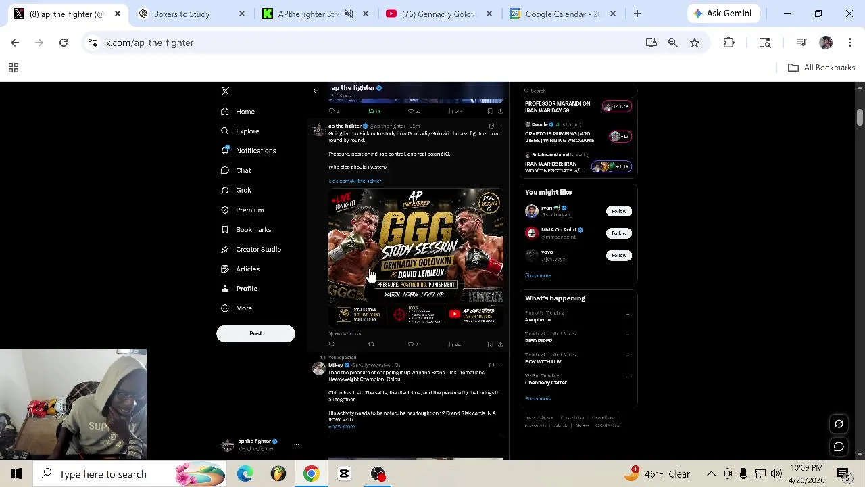The image size is (865, 487).
Task: Share the Golovkin study session post
Action: [500, 344]
